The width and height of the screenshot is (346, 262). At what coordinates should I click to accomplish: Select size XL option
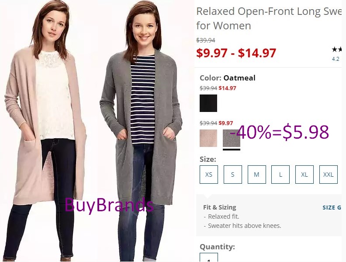click(304, 175)
